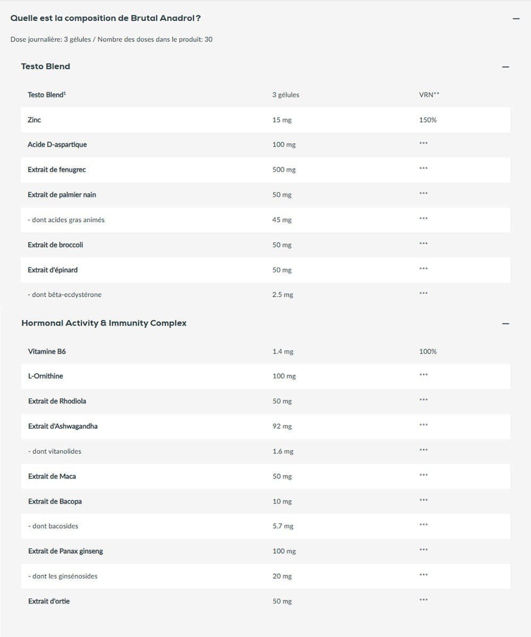Click minus icon beside Hormonal Activity heading
531x637 pixels.
pyautogui.click(x=506, y=324)
